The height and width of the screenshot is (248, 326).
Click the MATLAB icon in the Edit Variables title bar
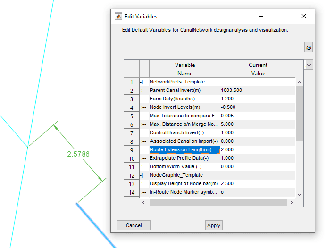point(118,16)
